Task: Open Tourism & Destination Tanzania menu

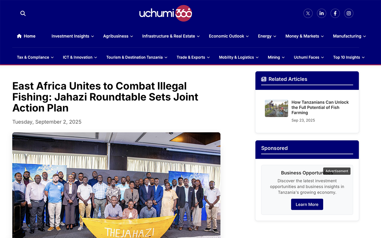Action: coord(137,57)
